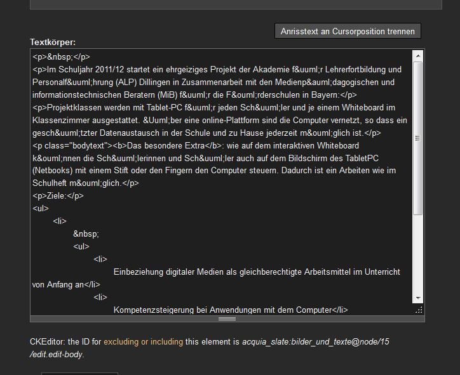This screenshot has height=375, width=460.
Task: Click the Textkörper field label
Action: tap(53, 43)
